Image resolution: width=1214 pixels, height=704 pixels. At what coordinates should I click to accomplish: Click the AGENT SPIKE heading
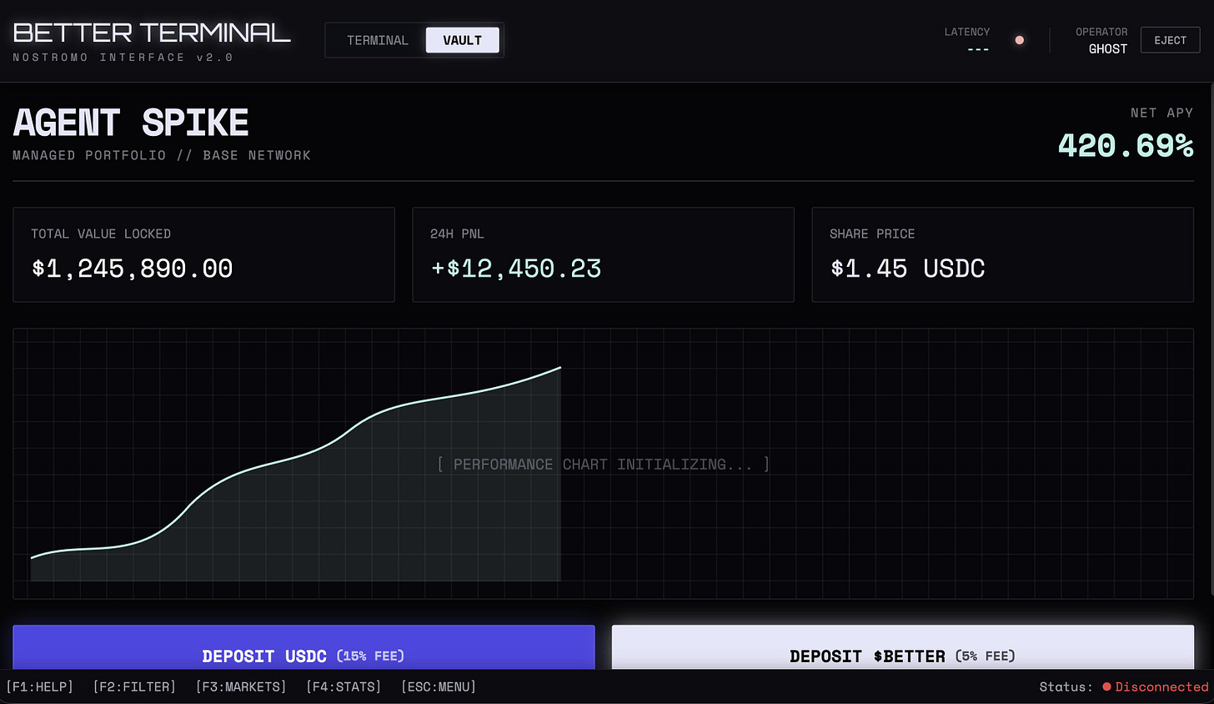[x=131, y=123]
